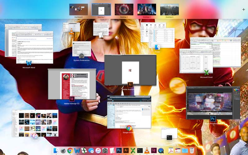248x155 pixels.
Task: Open QuickTime Player from the Dock
Action: (x=161, y=151)
